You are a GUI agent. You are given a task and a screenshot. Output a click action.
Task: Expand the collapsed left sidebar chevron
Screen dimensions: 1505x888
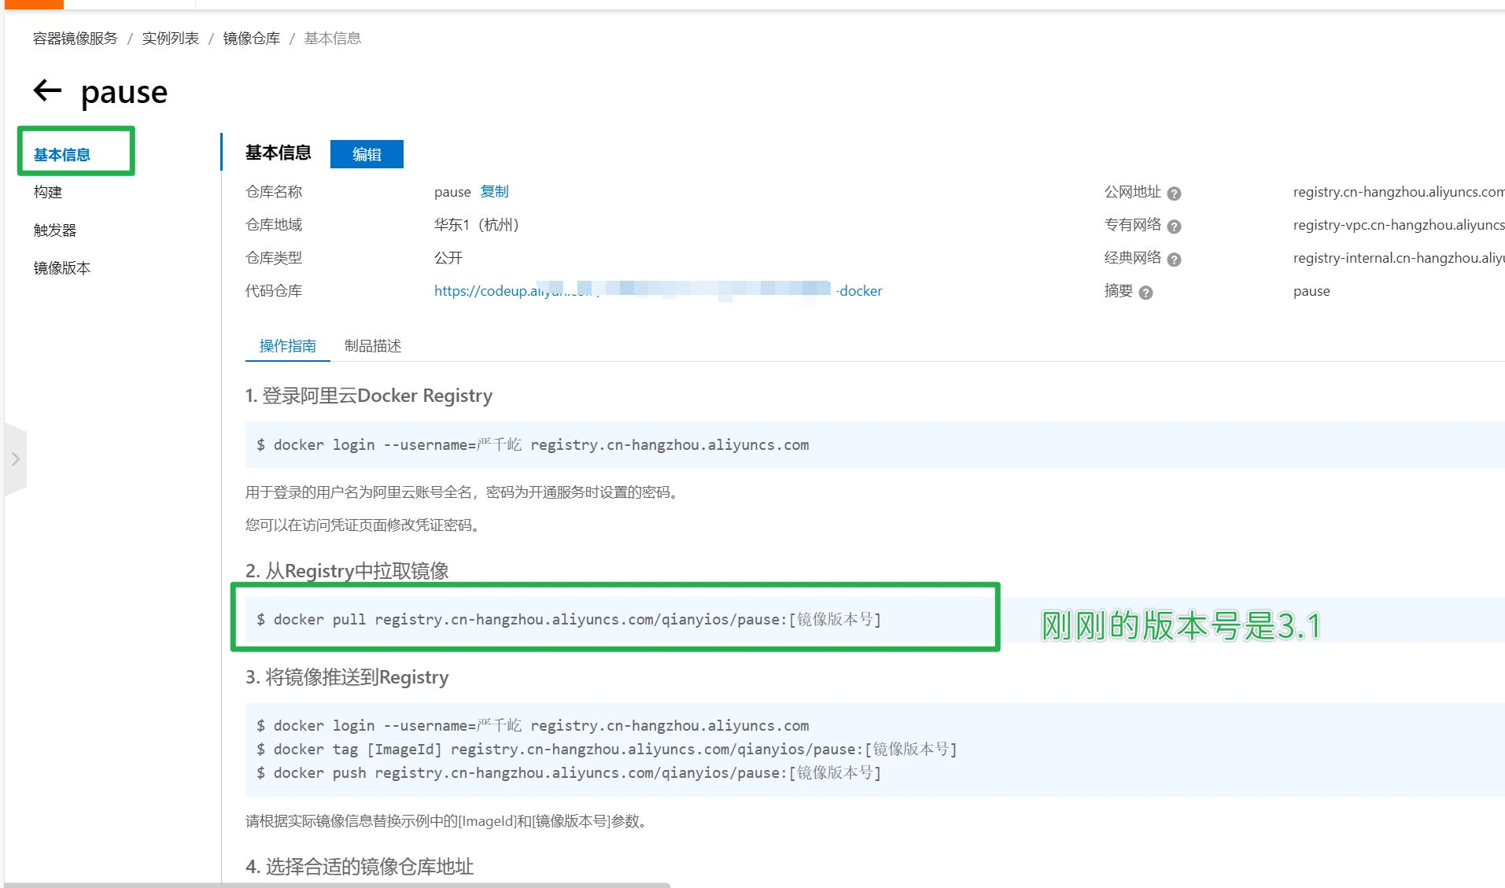pos(15,459)
